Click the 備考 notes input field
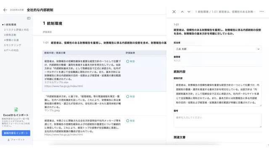The height and width of the screenshot is (151, 269). tap(218, 121)
